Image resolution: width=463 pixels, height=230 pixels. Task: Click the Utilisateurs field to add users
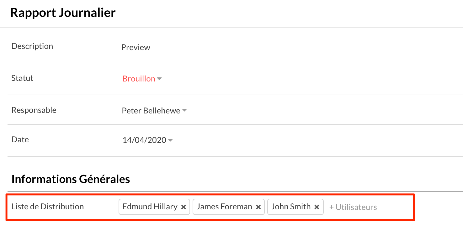point(353,207)
